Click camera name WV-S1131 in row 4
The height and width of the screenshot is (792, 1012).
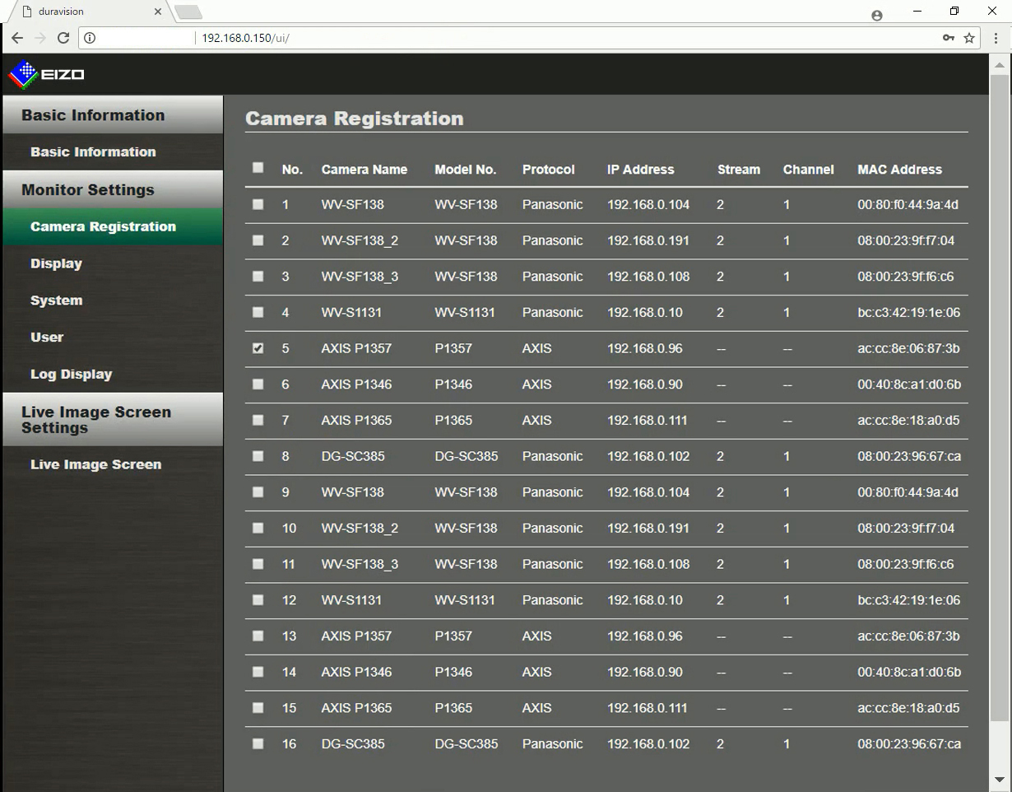pos(351,312)
